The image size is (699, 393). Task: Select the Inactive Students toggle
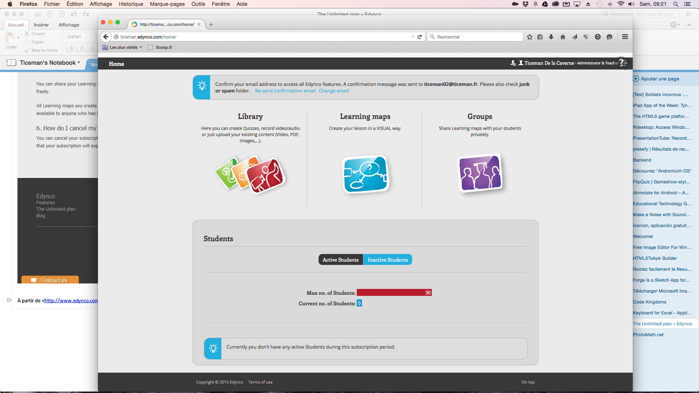pos(388,259)
